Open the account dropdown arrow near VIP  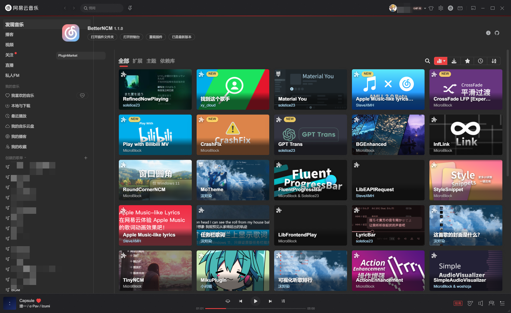tap(425, 8)
